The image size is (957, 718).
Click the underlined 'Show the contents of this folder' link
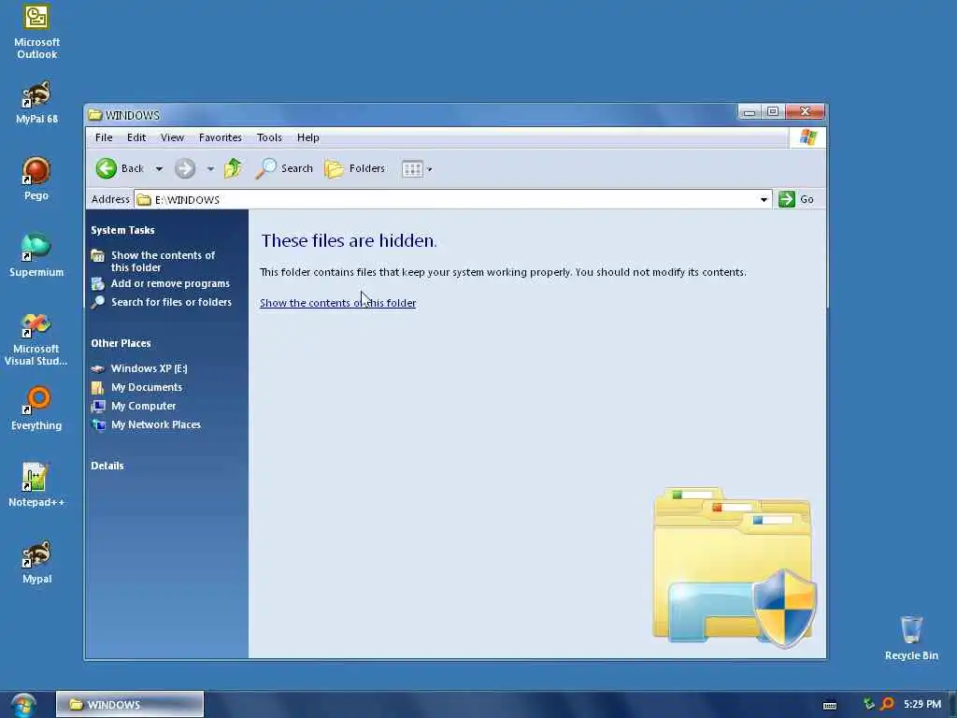pos(337,303)
